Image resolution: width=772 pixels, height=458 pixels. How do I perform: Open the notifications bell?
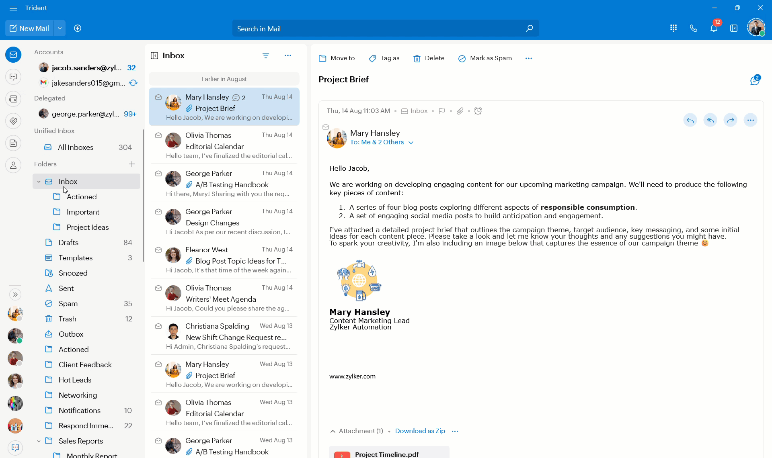click(714, 28)
